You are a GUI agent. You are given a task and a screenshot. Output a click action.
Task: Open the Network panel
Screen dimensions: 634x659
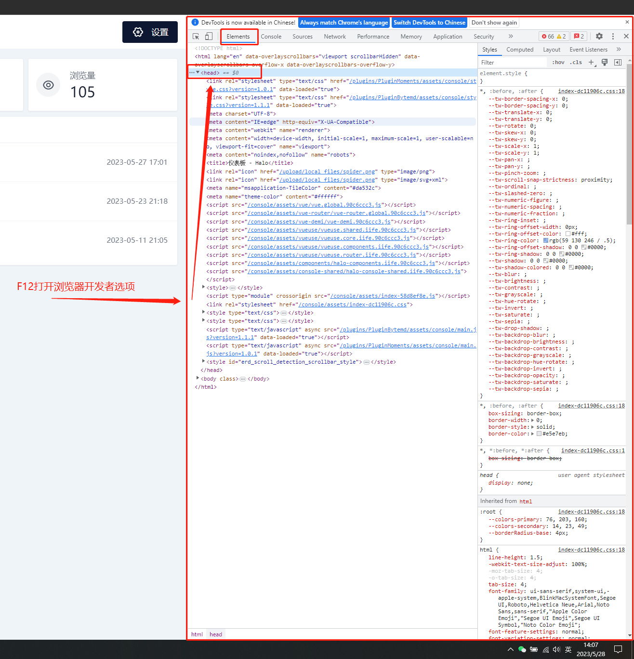[x=335, y=36]
